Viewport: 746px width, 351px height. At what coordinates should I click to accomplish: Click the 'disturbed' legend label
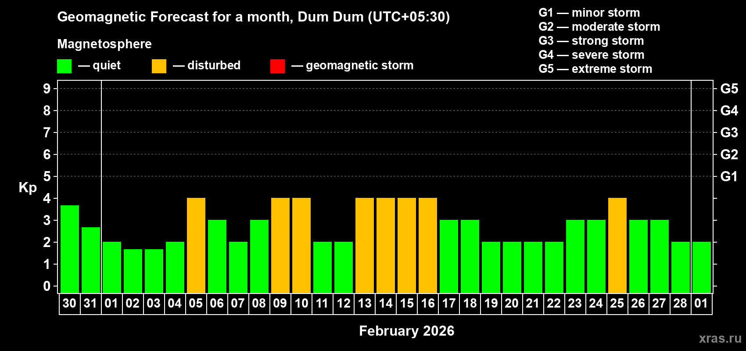click(214, 65)
